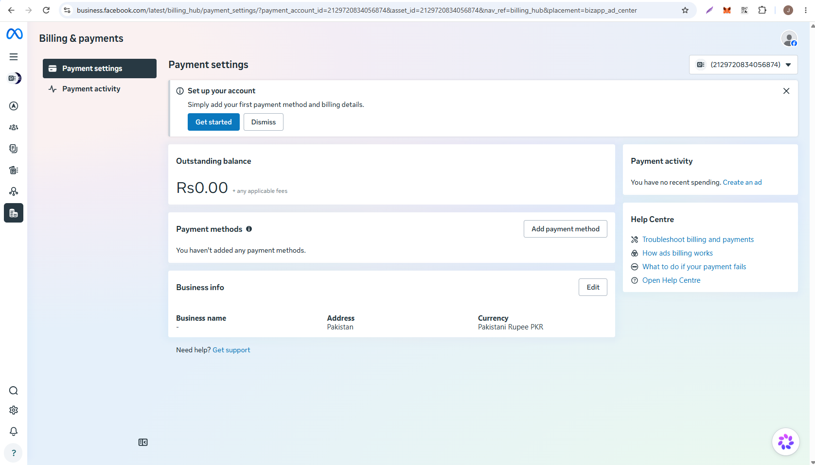Click the hierarchy structure icon in sidebar

tap(14, 191)
